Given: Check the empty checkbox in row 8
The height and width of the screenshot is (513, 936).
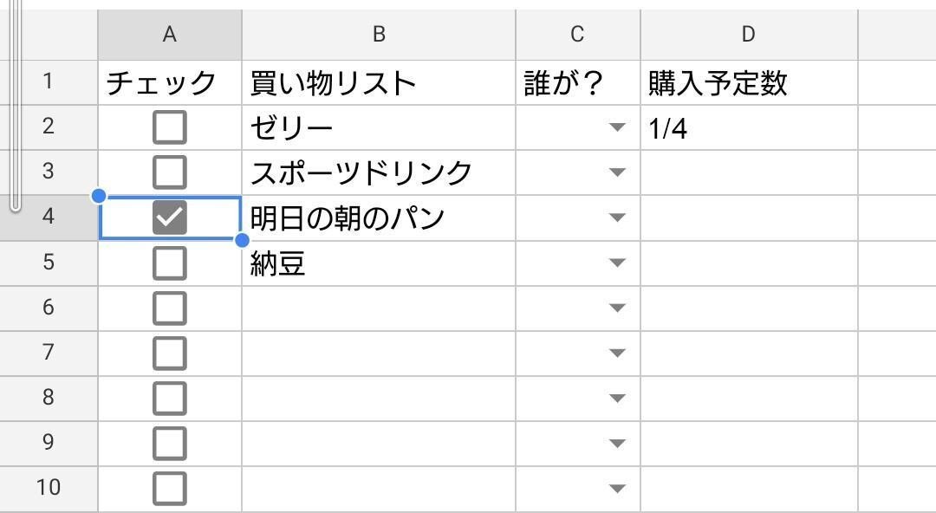Looking at the screenshot, I should [170, 399].
